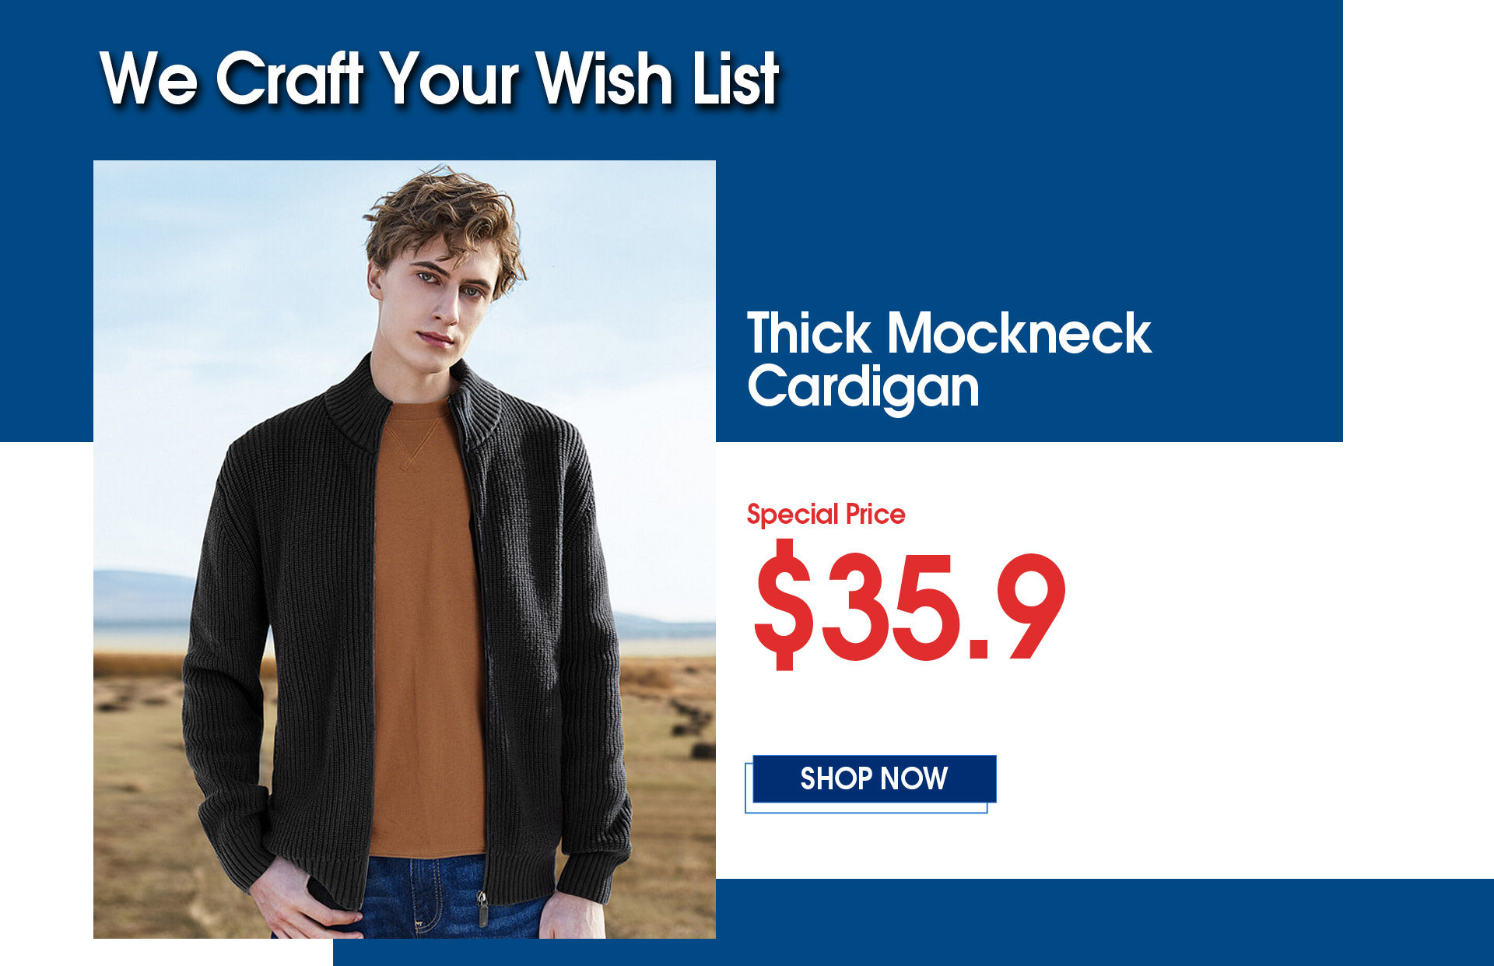Click the word Cardigan in the product title
1494x966 pixels.
pyautogui.click(x=863, y=387)
